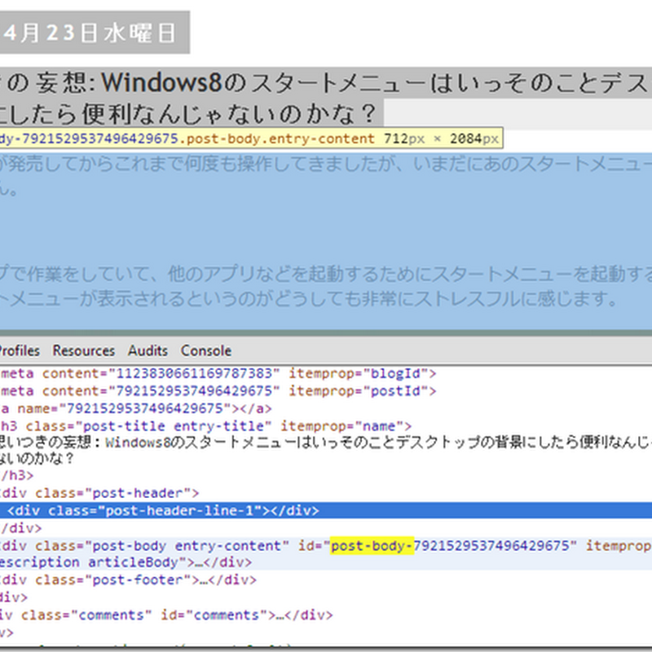This screenshot has width=652, height=652.
Task: Click the first post paragraph starting 発売してから
Action: pos(326,177)
